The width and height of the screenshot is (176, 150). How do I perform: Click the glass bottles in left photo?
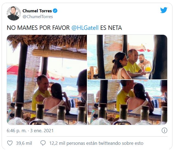pyautogui.click(x=47, y=114)
